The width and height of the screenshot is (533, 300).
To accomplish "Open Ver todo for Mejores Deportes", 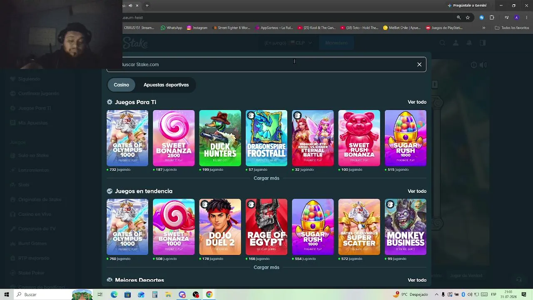I will coord(417,280).
